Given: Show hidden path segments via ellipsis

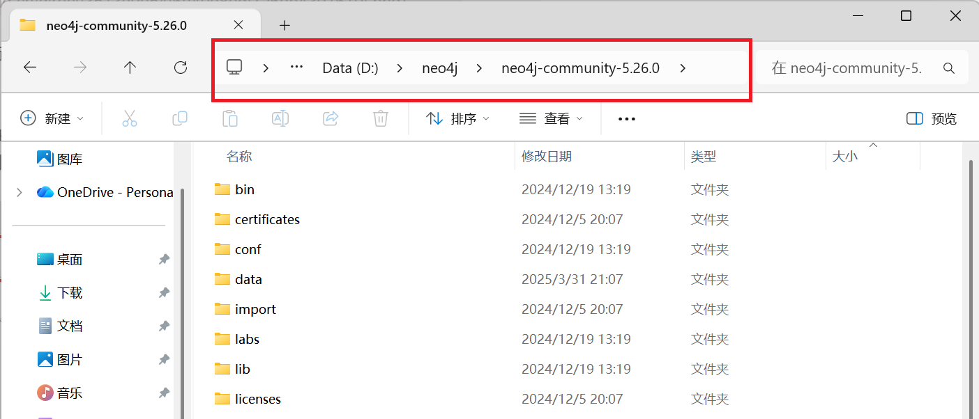Looking at the screenshot, I should (x=297, y=68).
